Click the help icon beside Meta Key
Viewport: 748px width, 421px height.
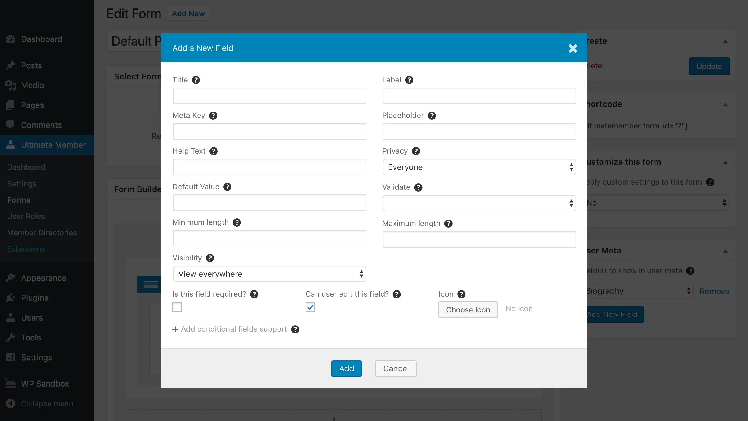tap(213, 116)
